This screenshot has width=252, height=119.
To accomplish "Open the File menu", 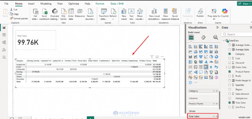I will click(6, 3).
